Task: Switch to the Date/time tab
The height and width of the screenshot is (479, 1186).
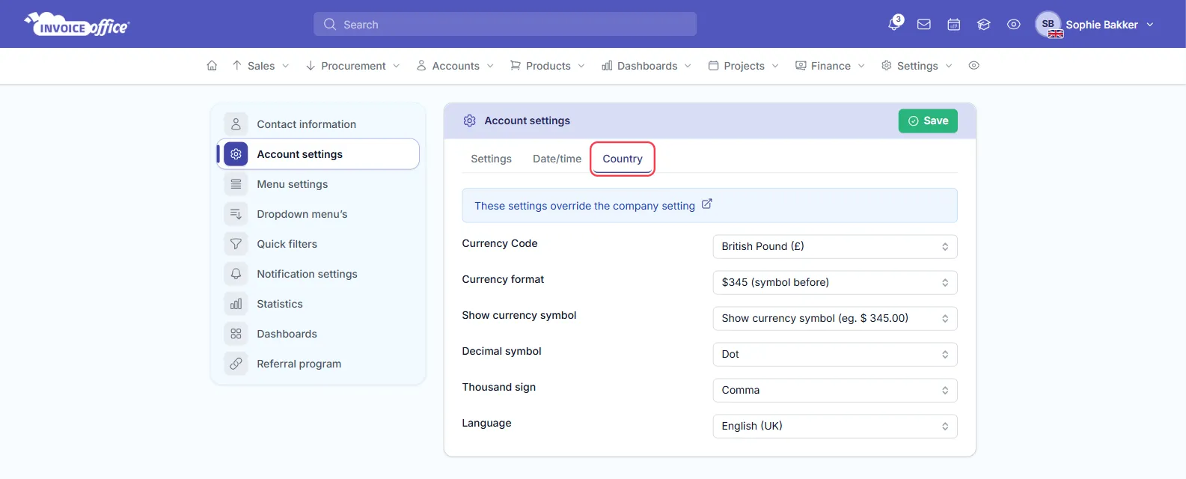Action: pos(557,159)
